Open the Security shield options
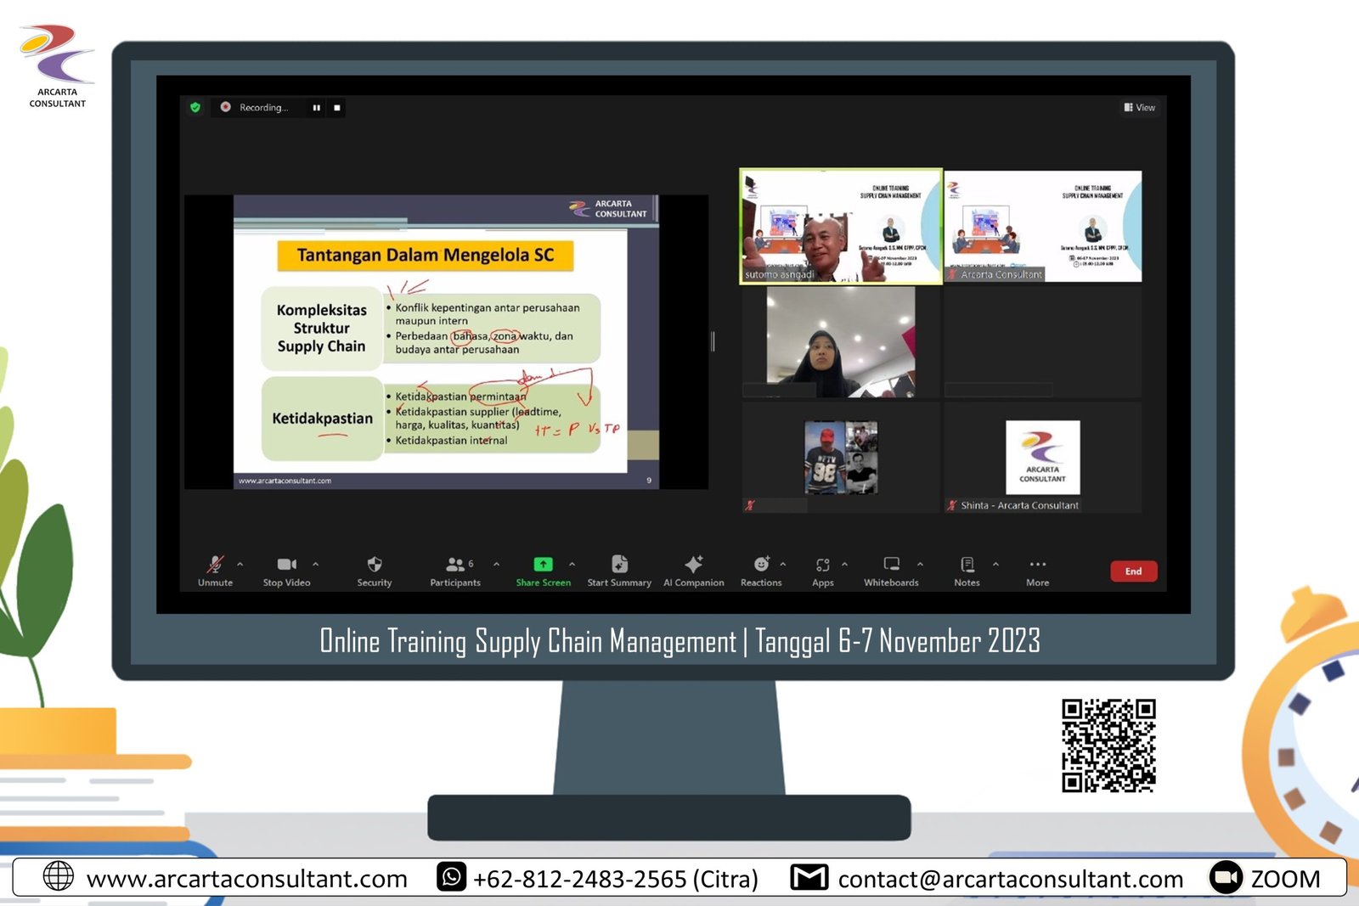 374,570
